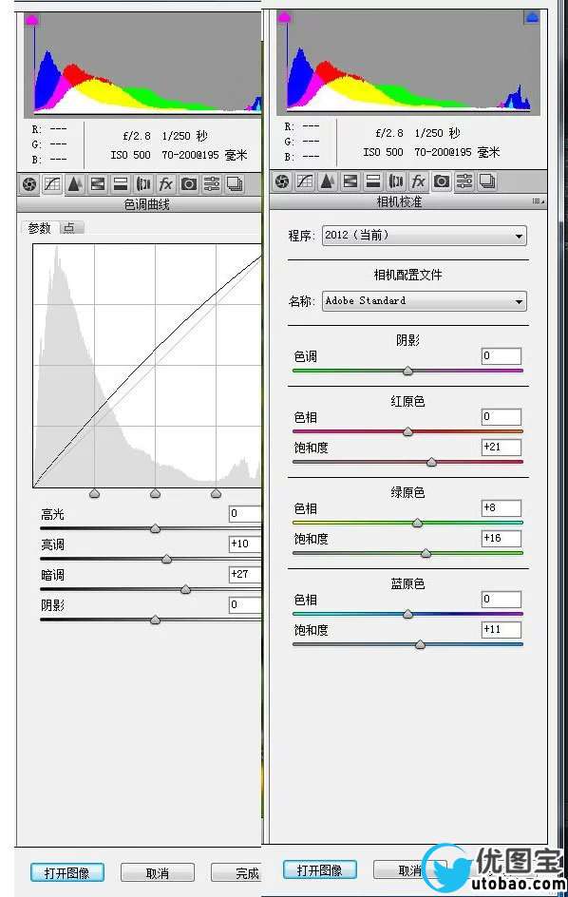Open Adobe Standard camera profile dropdown

pyautogui.click(x=424, y=301)
